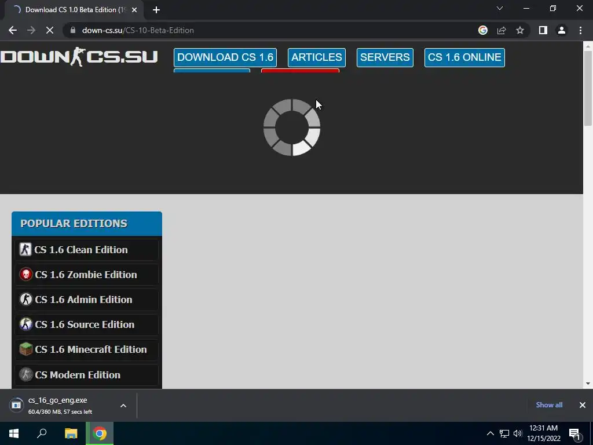593x445 pixels.
Task: Open the Google icon in address bar
Action: (483, 30)
